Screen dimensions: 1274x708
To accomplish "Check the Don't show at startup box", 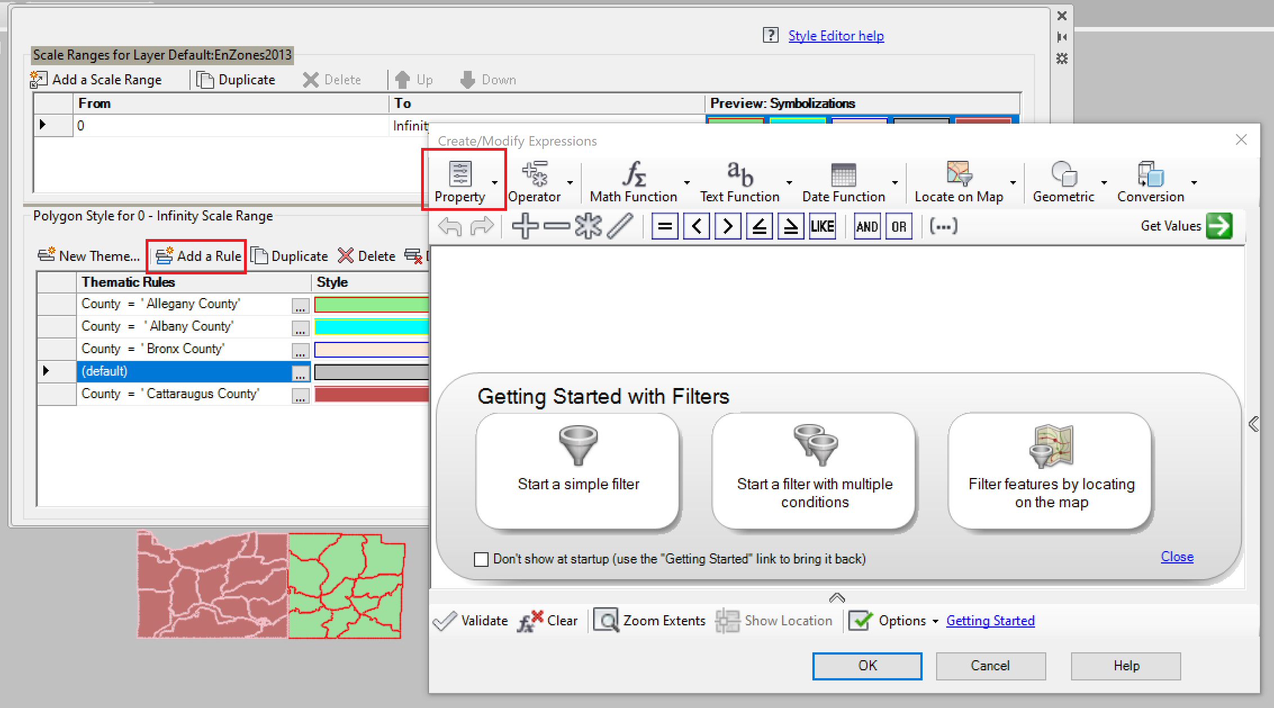I will click(x=481, y=559).
